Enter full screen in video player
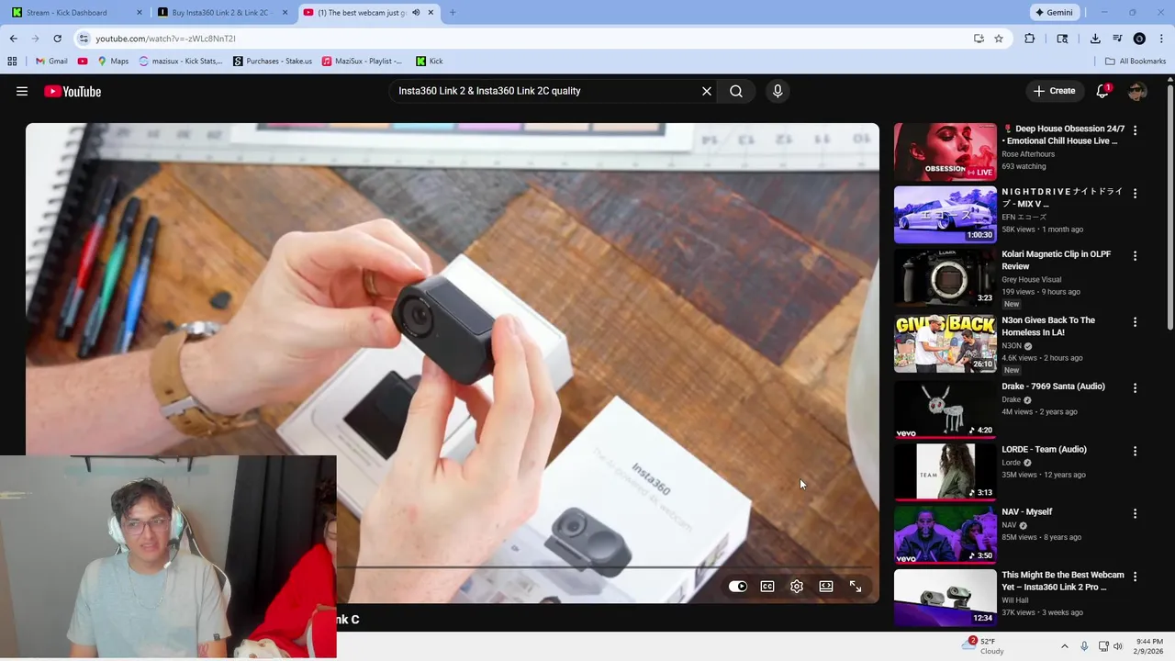 pos(856,587)
